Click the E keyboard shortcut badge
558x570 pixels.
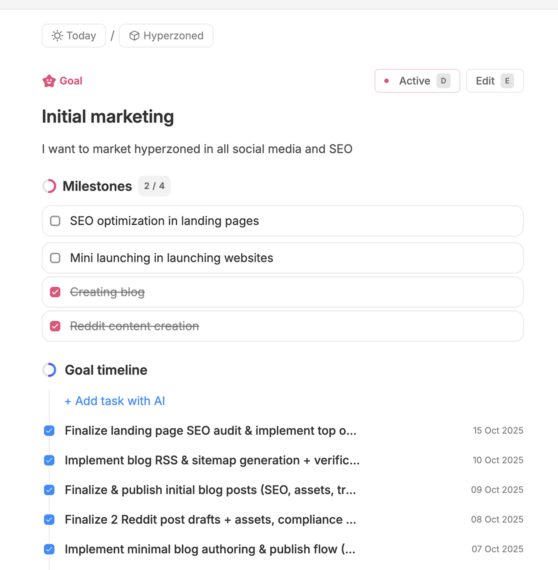[507, 81]
